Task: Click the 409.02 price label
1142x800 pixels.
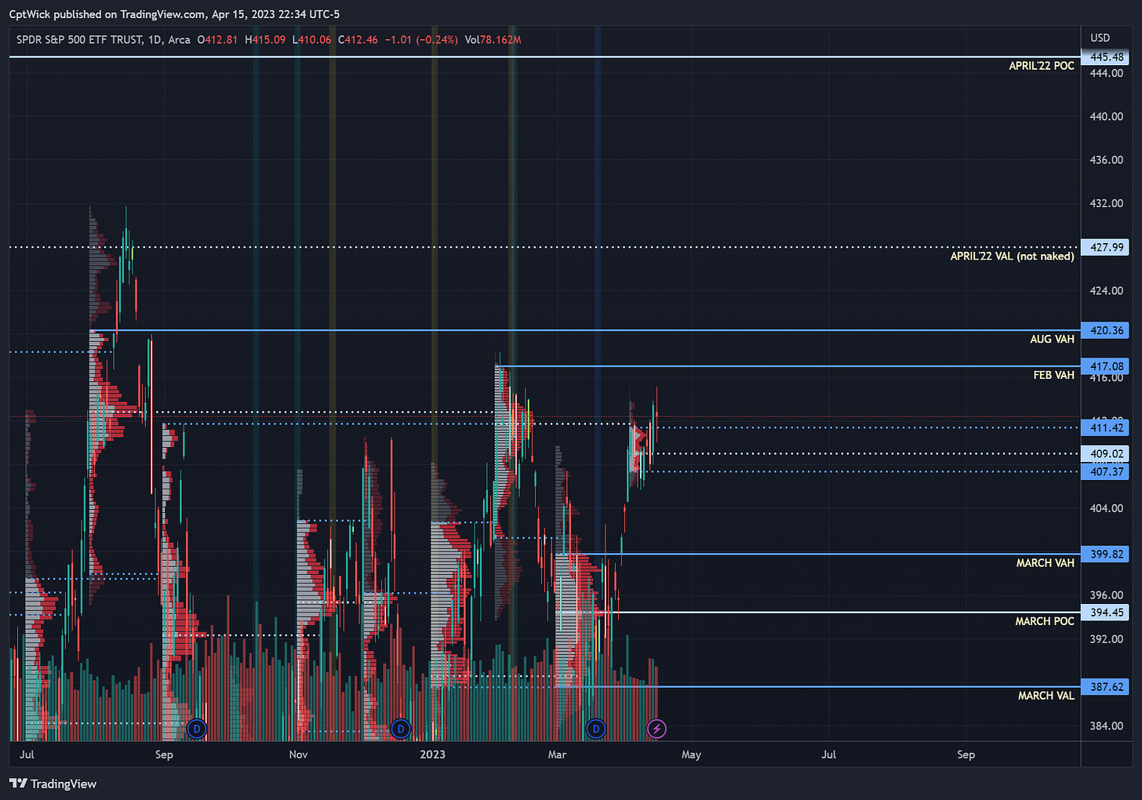Action: pyautogui.click(x=1106, y=453)
